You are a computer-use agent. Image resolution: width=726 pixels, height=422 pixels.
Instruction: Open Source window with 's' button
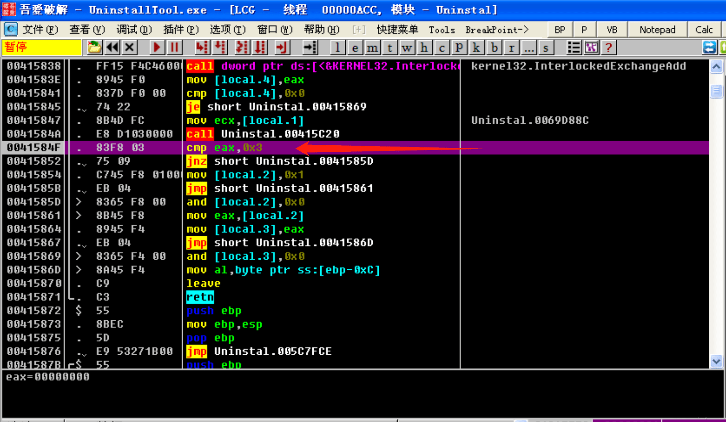coord(546,47)
